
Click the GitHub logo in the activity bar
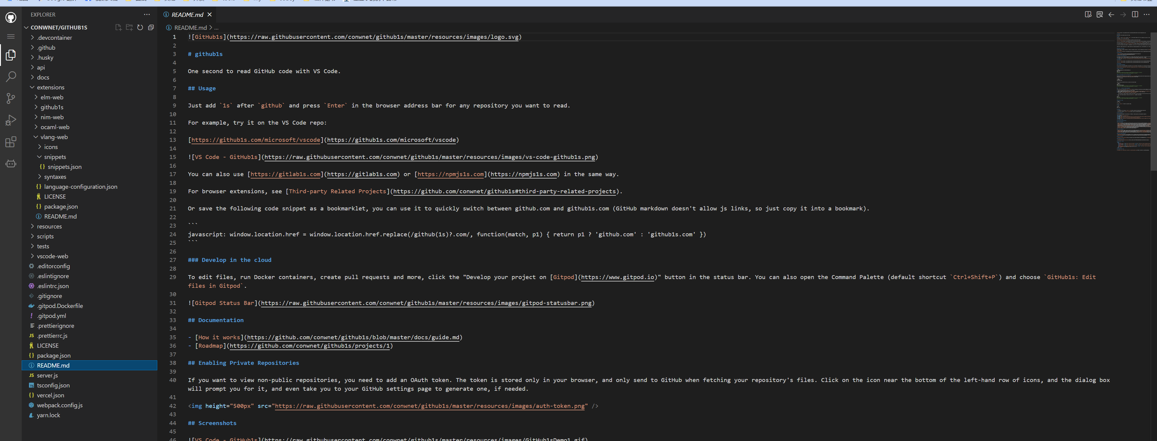(x=11, y=17)
